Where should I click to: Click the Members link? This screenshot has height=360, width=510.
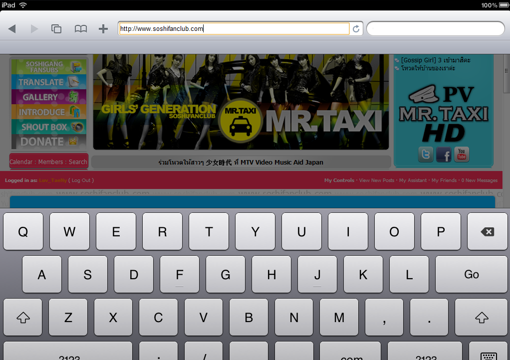coord(51,162)
